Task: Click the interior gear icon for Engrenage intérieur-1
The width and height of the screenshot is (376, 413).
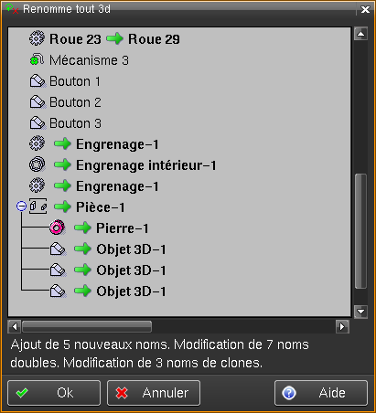Action: [x=38, y=164]
